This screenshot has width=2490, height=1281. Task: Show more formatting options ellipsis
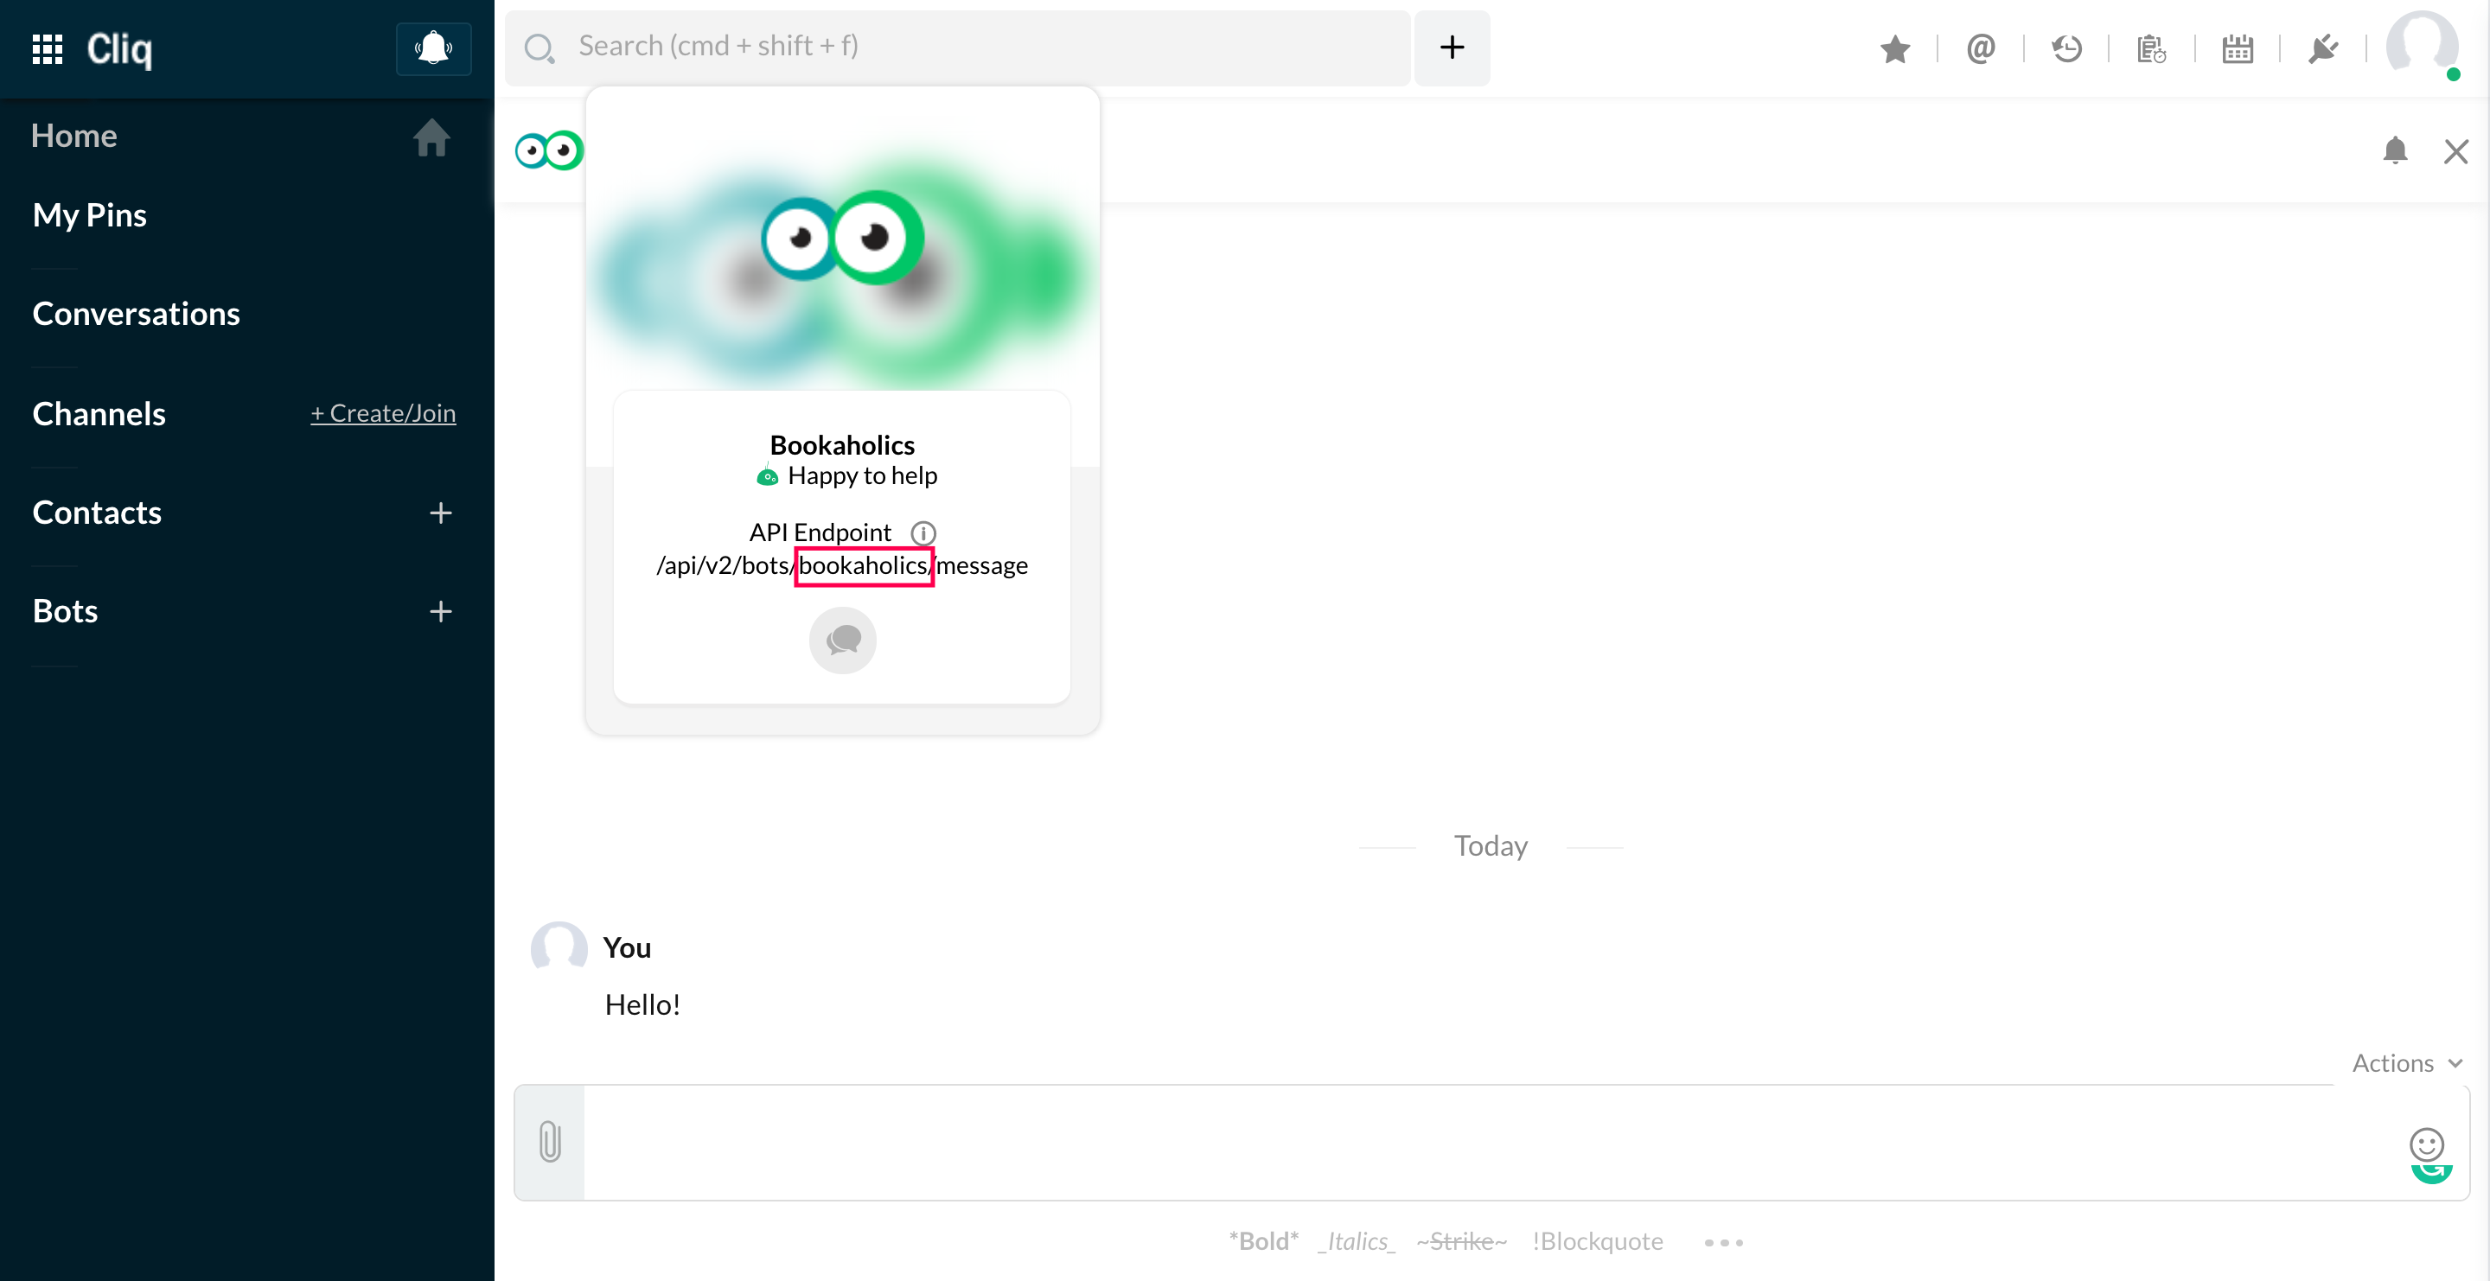point(1723,1242)
